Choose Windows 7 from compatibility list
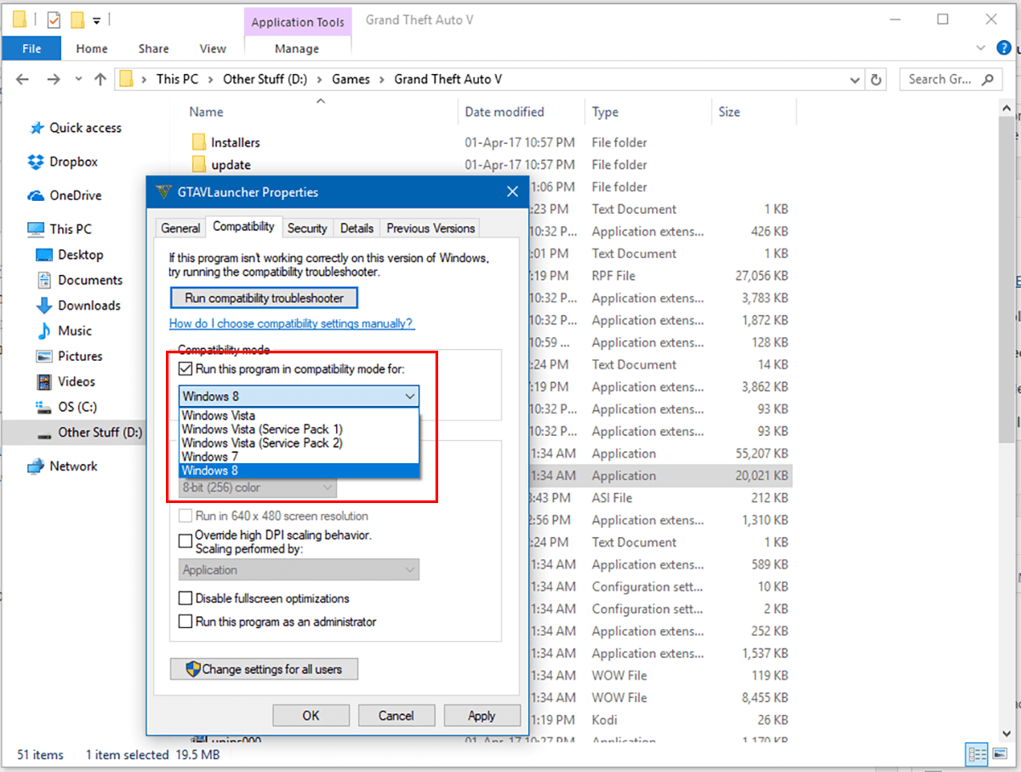1021x772 pixels. (207, 457)
